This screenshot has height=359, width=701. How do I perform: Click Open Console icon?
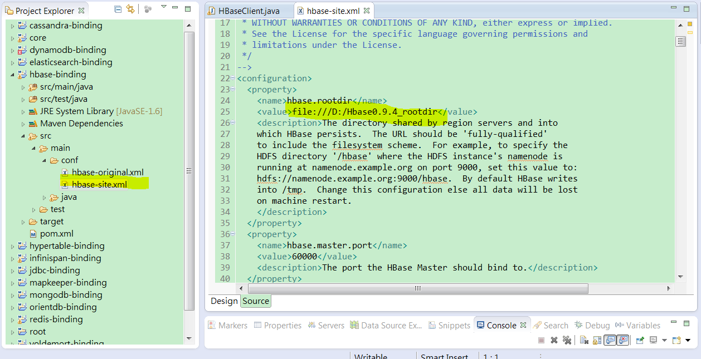676,340
